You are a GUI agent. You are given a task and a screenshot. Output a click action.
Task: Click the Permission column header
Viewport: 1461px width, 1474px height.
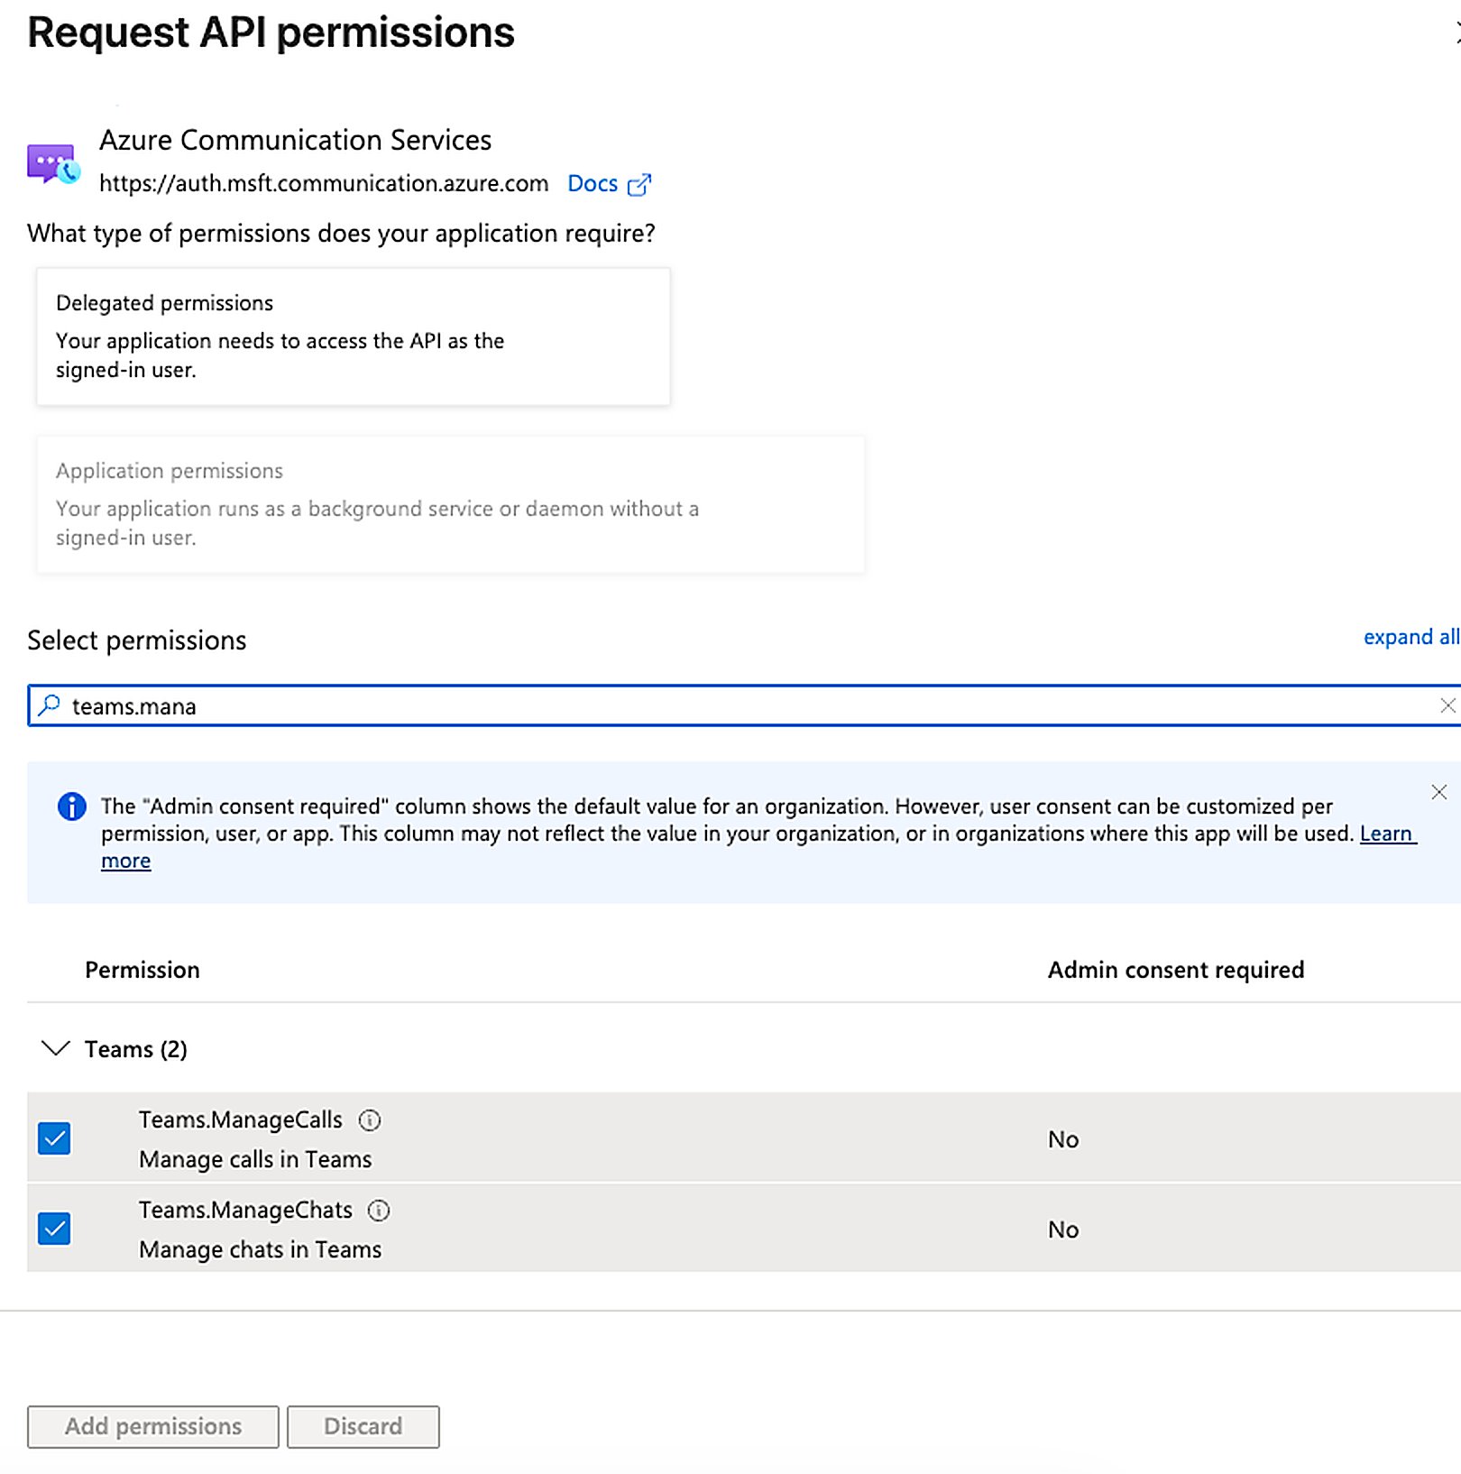pyautogui.click(x=142, y=970)
